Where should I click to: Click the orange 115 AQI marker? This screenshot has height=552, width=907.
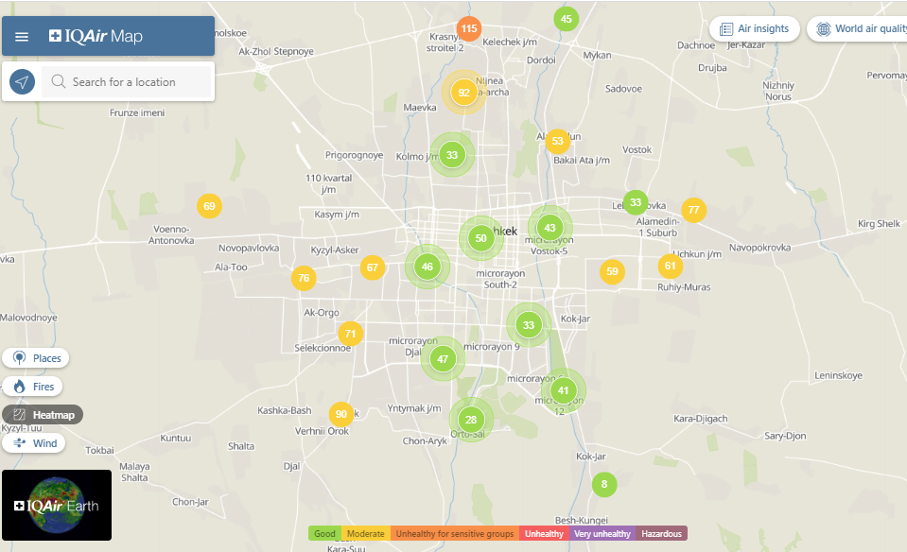(468, 28)
